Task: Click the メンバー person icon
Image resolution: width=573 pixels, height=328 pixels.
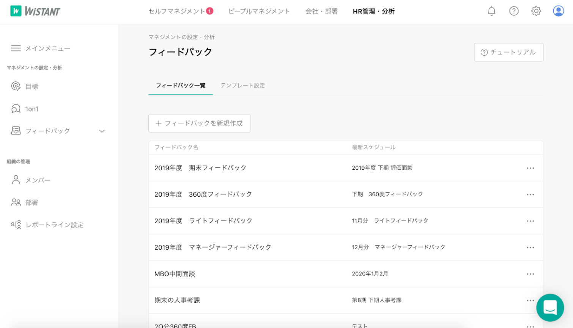Action: 16,180
